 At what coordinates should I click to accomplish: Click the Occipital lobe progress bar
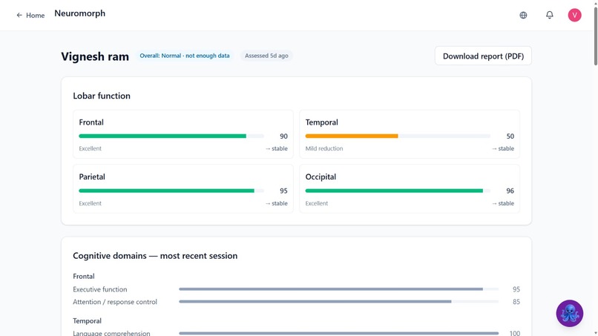[x=398, y=191]
